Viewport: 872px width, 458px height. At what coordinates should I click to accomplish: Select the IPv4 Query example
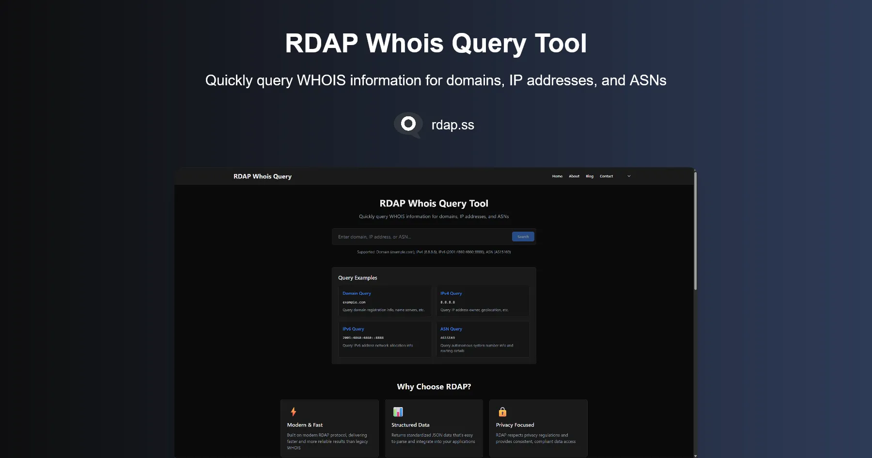click(x=451, y=293)
